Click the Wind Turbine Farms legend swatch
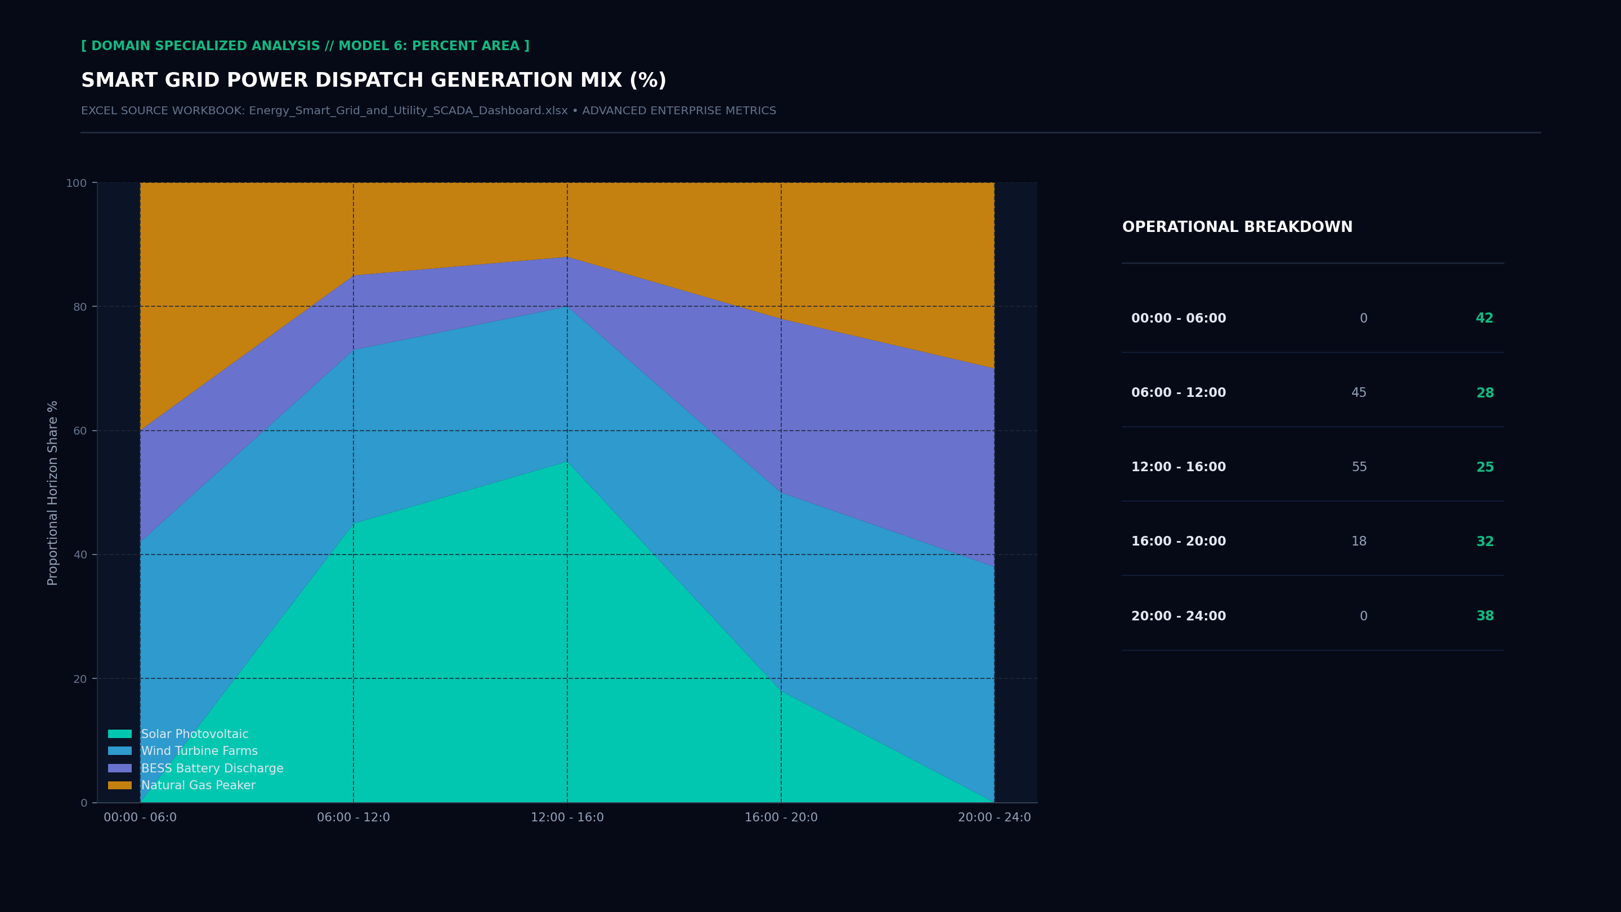The height and width of the screenshot is (912, 1621). coord(119,751)
